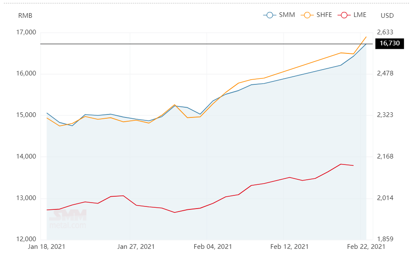Select the Feb 22, 2021 date label

pyautogui.click(x=366, y=247)
